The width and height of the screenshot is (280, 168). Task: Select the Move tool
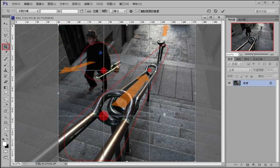click(6, 24)
